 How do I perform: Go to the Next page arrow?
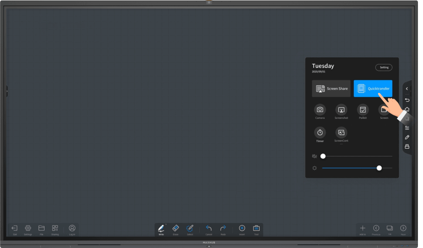click(403, 228)
